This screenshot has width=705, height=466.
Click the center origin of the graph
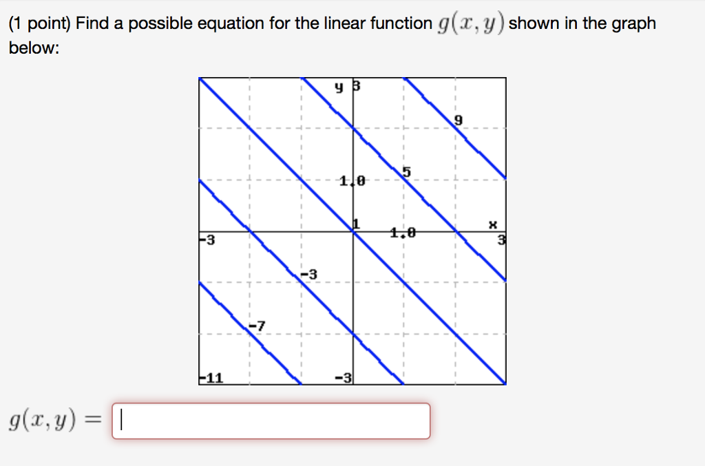[x=353, y=232]
